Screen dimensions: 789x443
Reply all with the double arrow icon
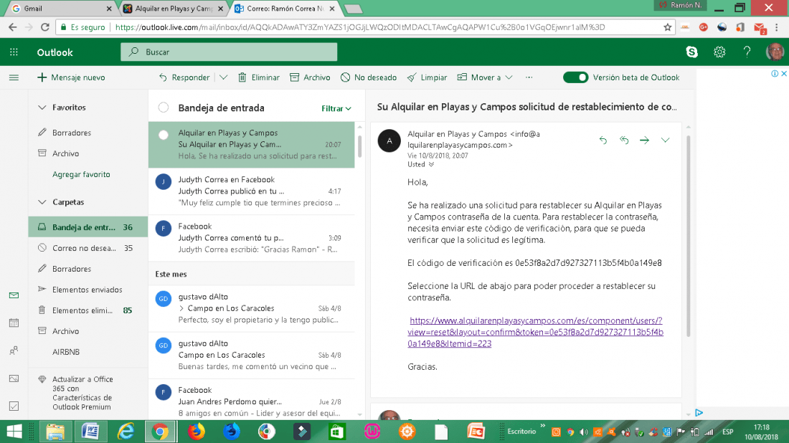pos(624,140)
